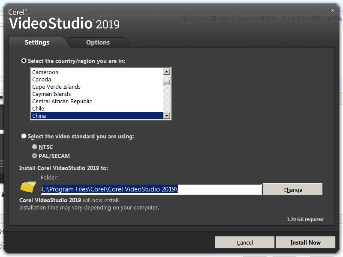Select Canada in the country list

[x=97, y=79]
